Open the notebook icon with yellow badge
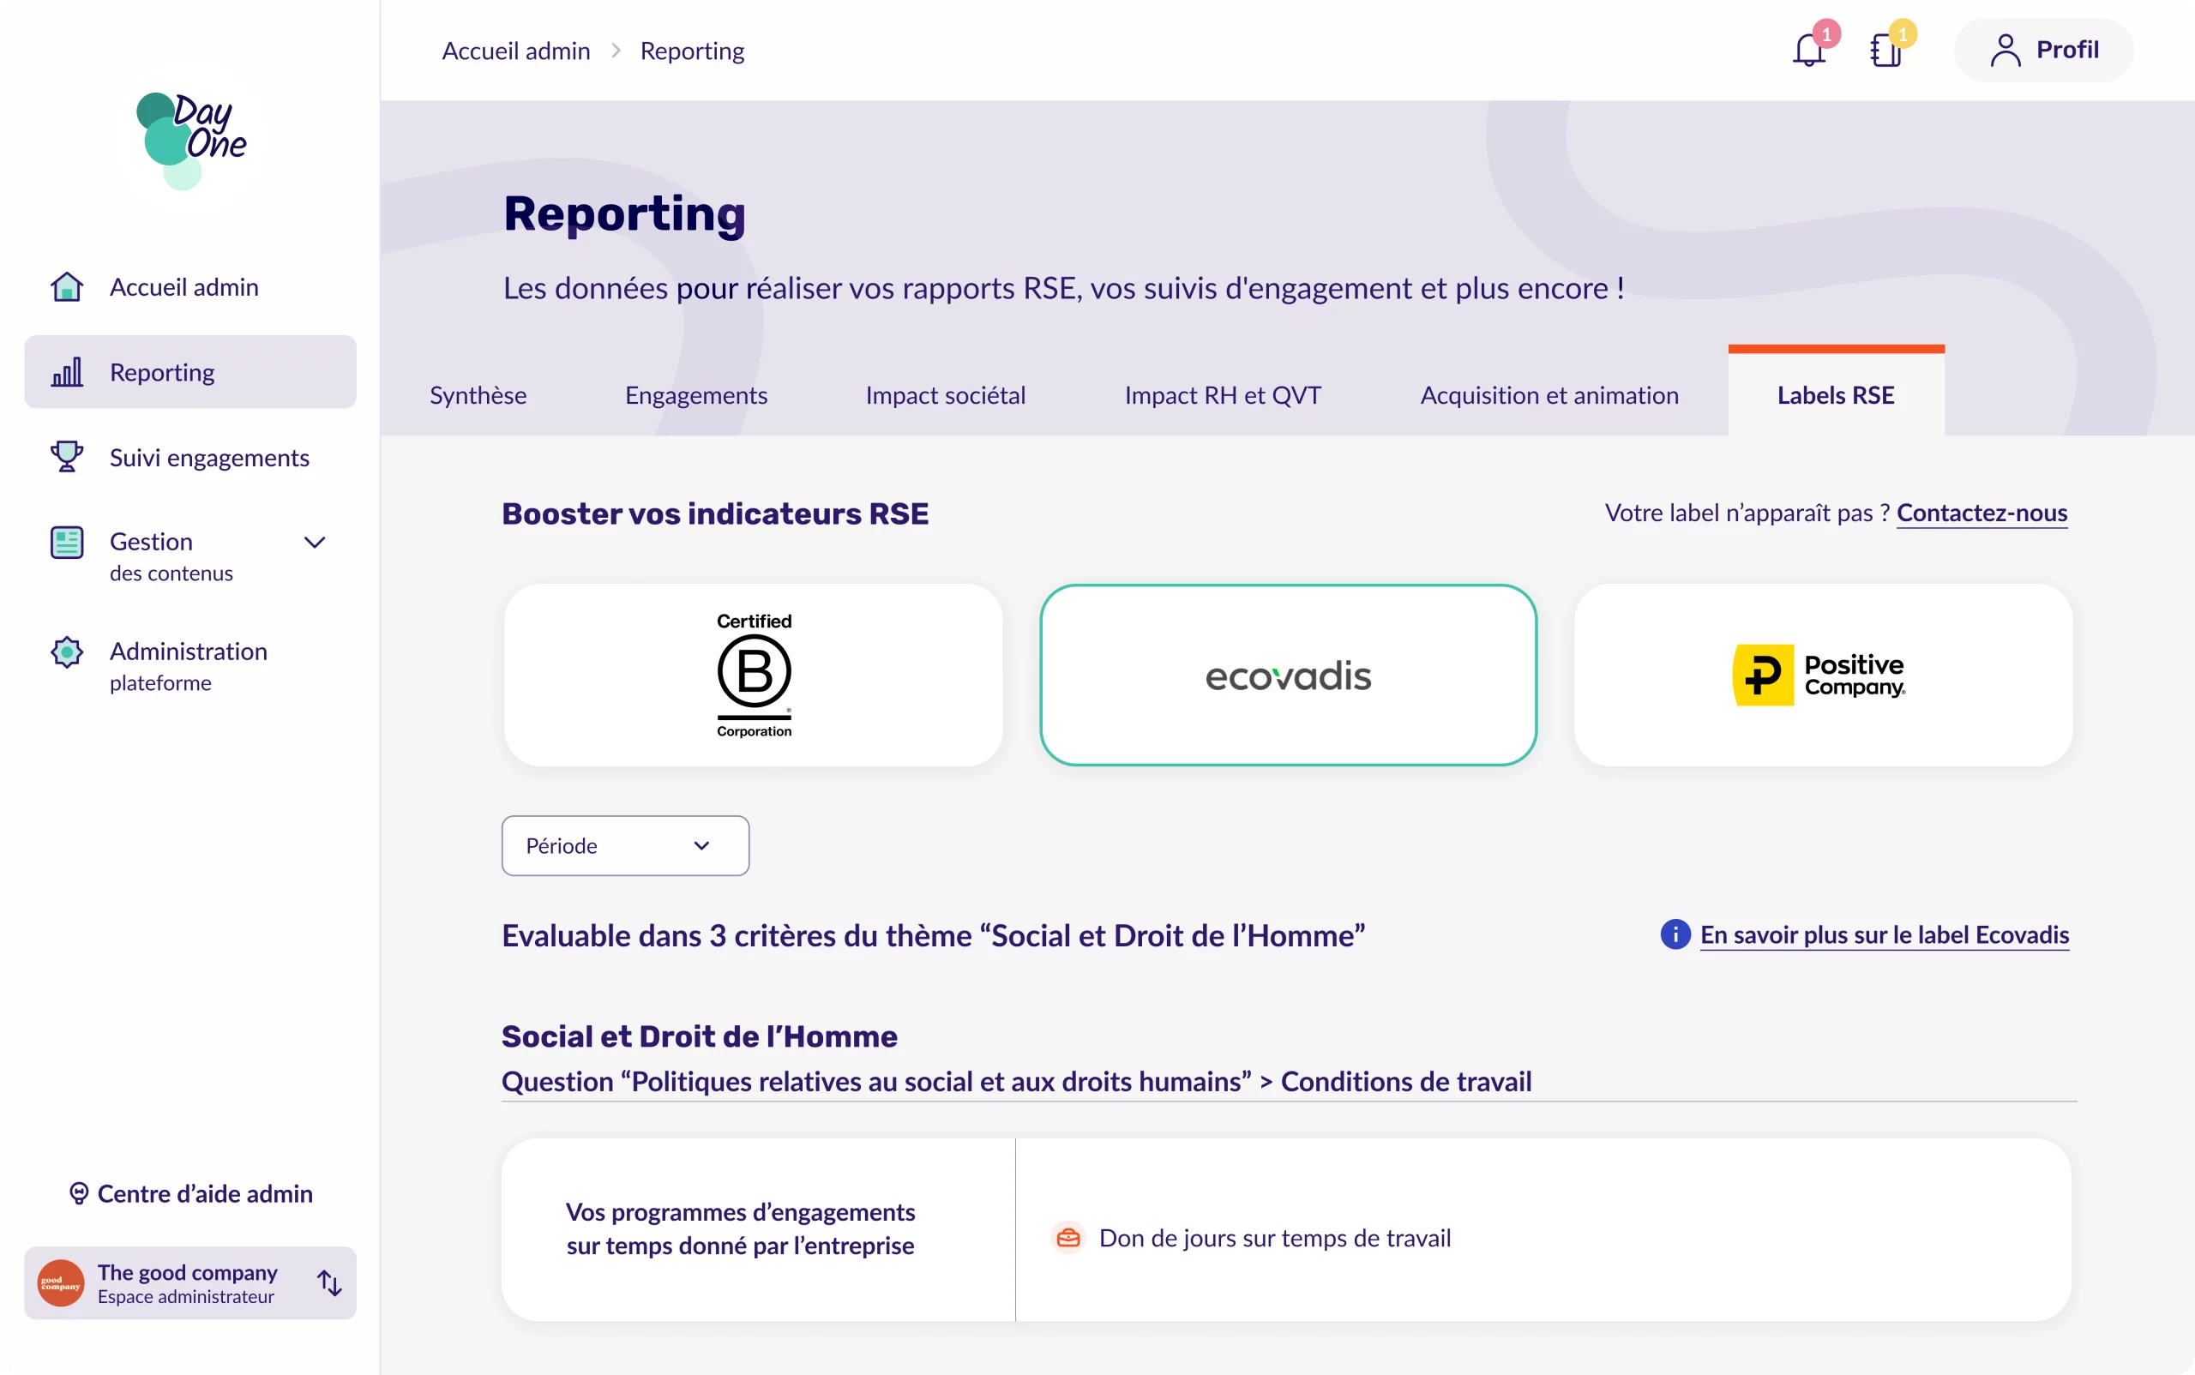This screenshot has width=2195, height=1375. tap(1885, 50)
